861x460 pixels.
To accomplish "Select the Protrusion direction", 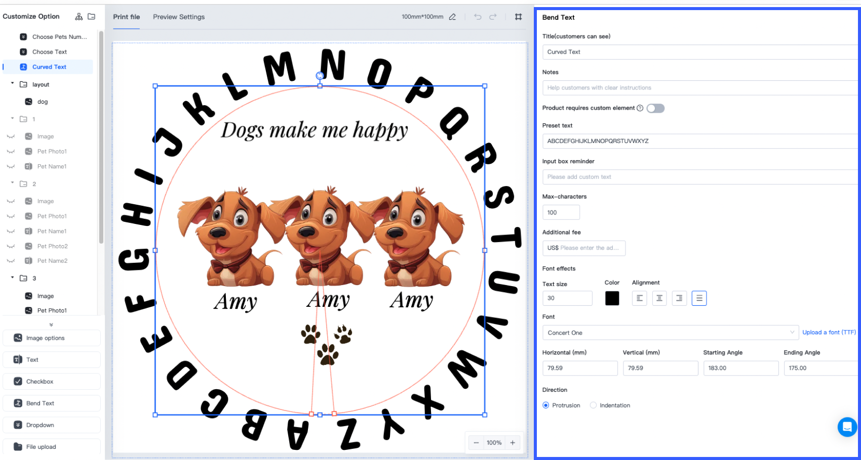I will pyautogui.click(x=561, y=405).
